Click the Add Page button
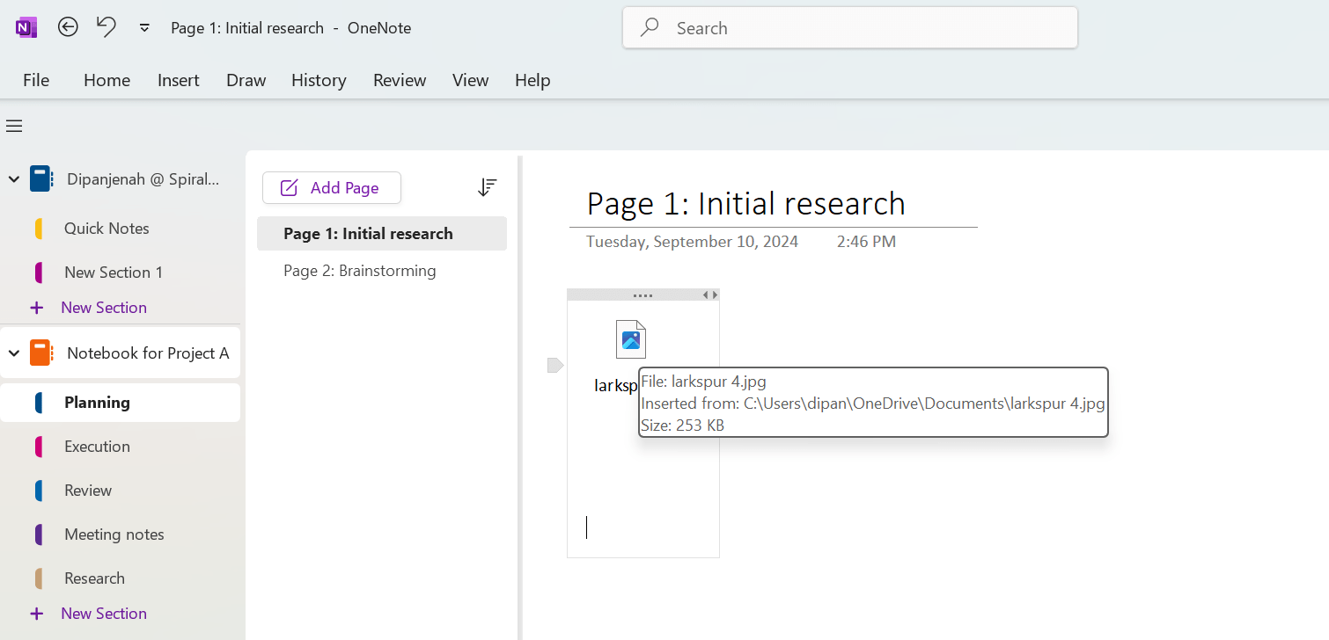Screen dimensions: 1329x640 click(332, 187)
